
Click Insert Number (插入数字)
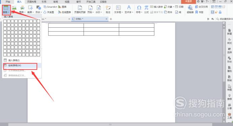pyautogui.click(x=157, y=7)
